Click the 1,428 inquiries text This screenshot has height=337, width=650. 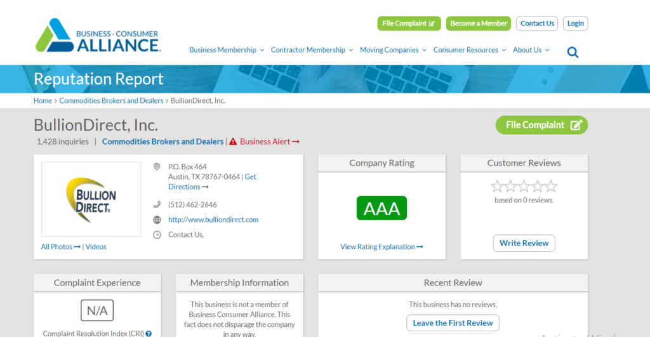(63, 142)
